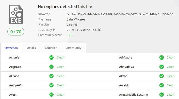Click the green checkmark for Arcabit
This screenshot has width=179, height=99.
[x=162, y=85]
